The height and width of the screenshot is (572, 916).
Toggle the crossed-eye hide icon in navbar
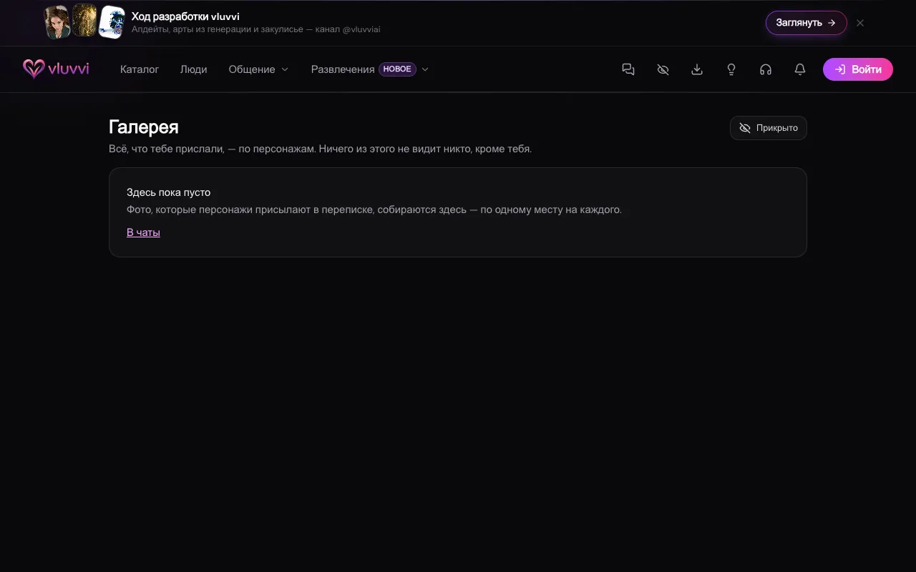point(663,69)
